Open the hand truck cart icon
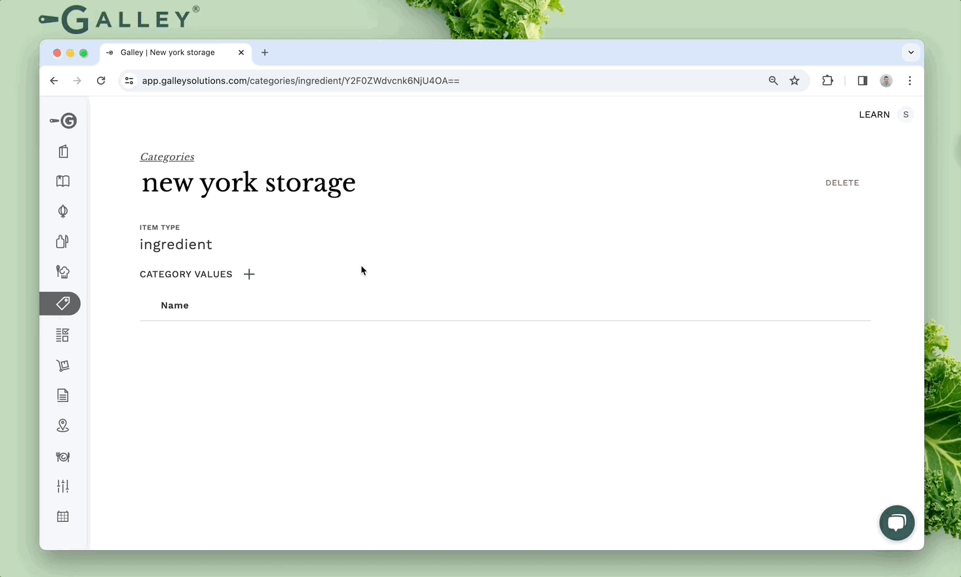The height and width of the screenshot is (577, 961). pos(63,365)
